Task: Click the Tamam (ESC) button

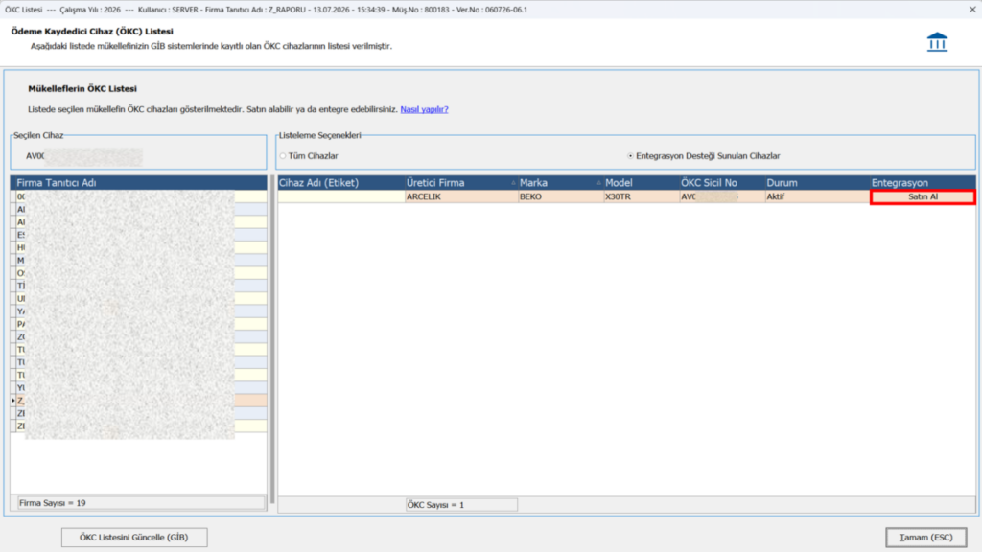Action: [x=925, y=537]
